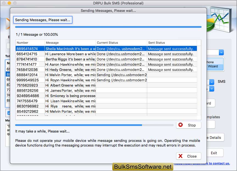Select the row with number 9246954686
Image resolution: width=237 pixels, height=171 pixels.
[x=106, y=96]
